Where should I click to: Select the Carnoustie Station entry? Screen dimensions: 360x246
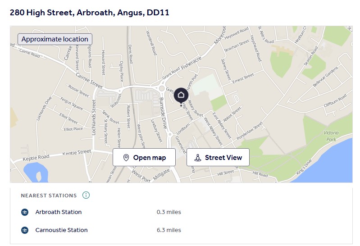coord(101,230)
